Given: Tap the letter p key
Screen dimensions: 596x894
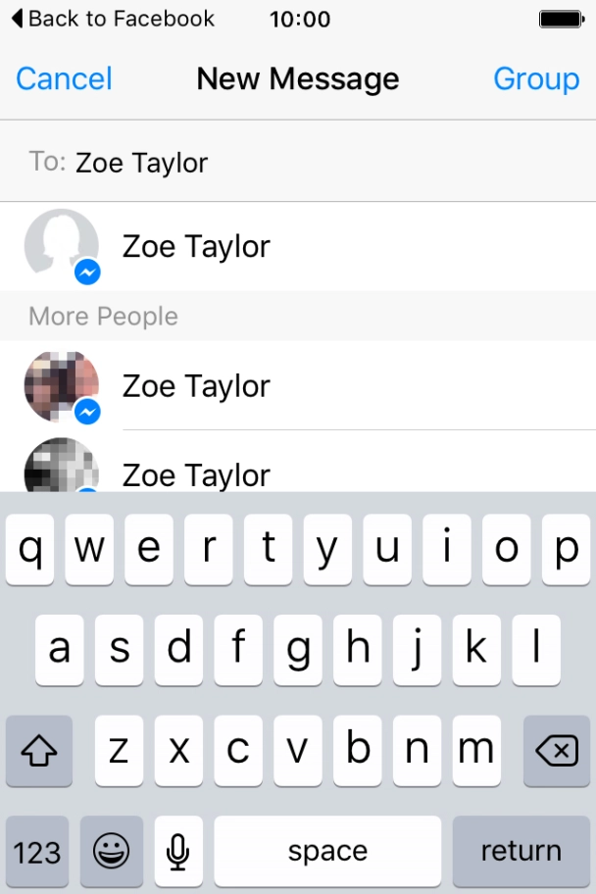Looking at the screenshot, I should point(566,550).
